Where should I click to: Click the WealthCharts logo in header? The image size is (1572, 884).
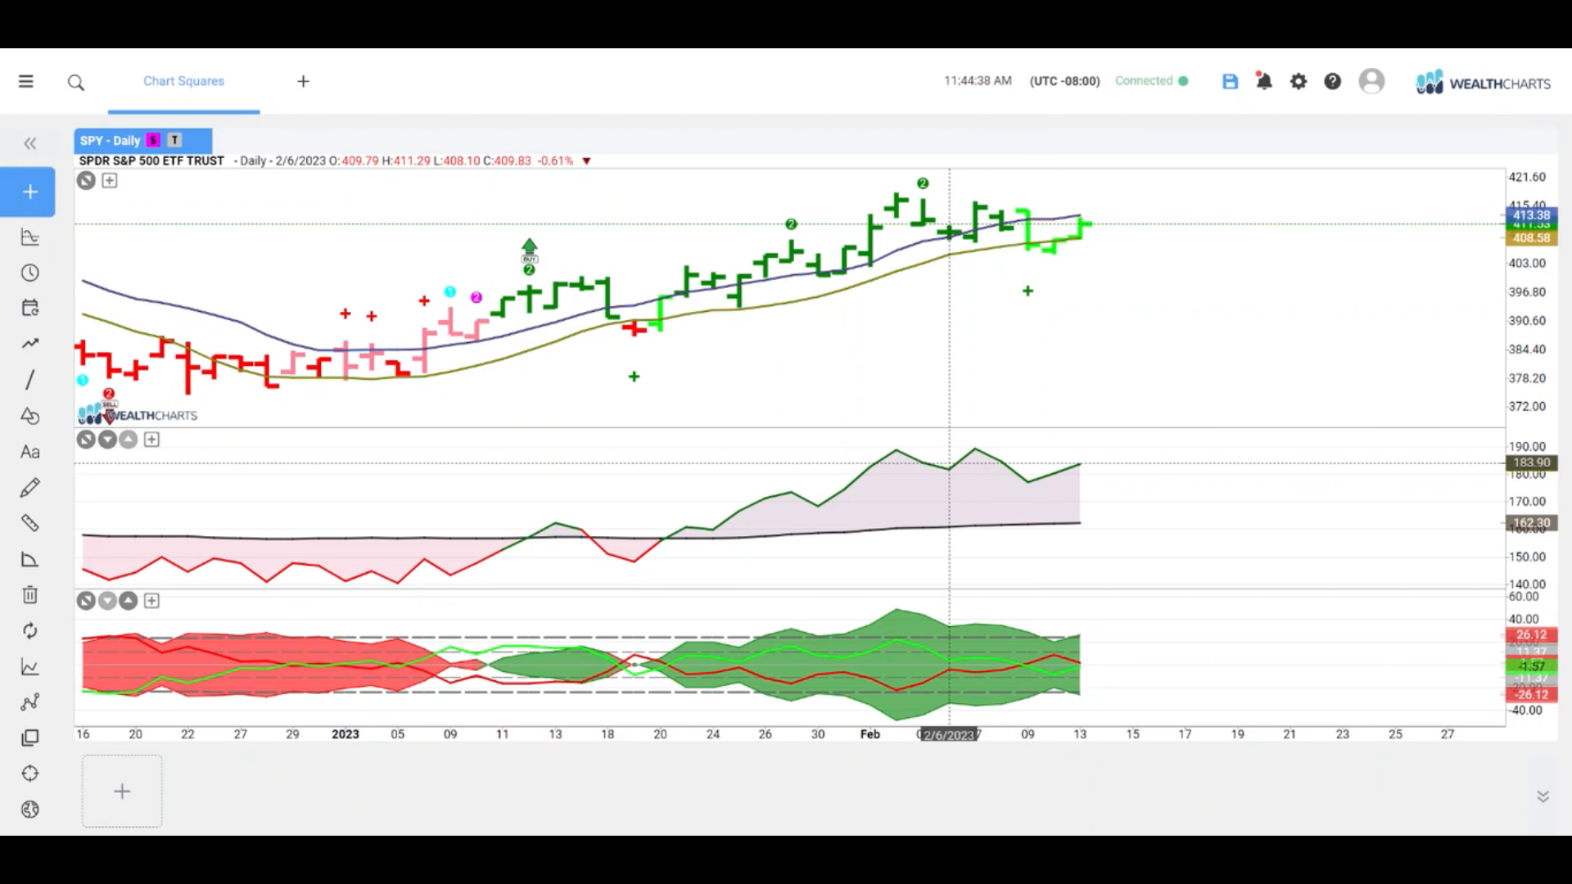(1483, 82)
